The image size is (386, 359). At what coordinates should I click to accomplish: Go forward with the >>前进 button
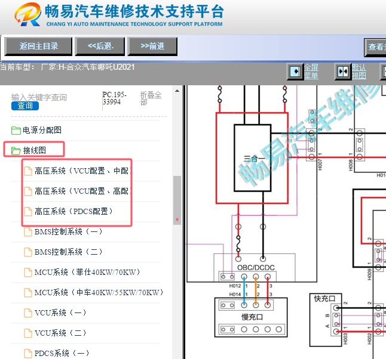152,46
